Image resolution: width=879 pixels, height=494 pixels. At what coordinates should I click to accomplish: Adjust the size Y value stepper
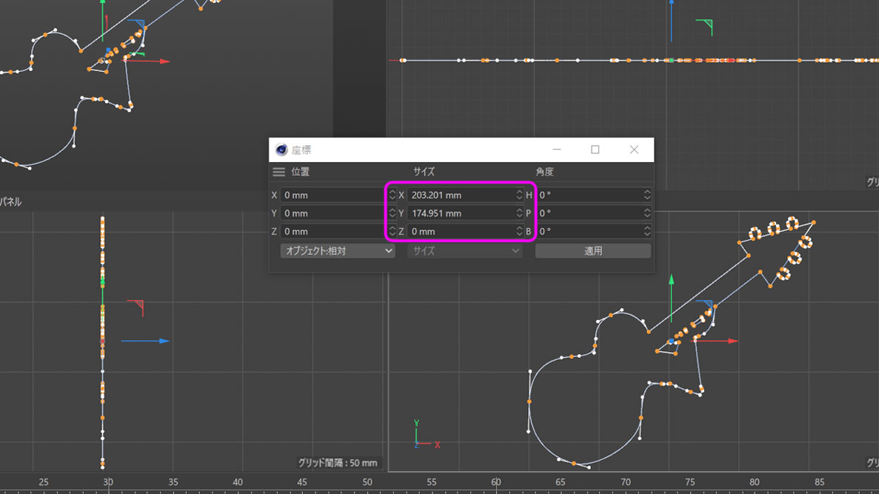click(x=519, y=213)
